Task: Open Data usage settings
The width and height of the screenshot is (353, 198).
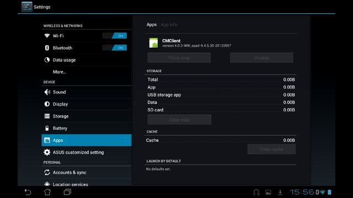Action: (x=87, y=60)
